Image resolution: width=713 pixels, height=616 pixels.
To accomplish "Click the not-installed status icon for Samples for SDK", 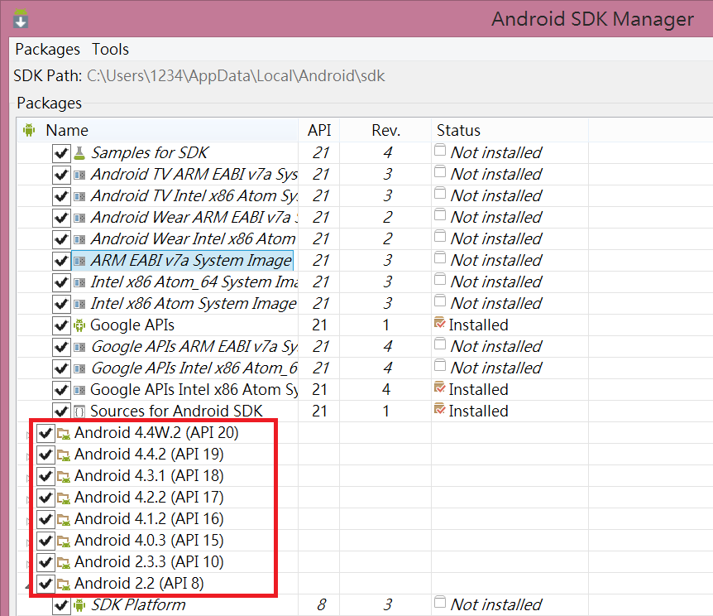I will click(x=440, y=150).
